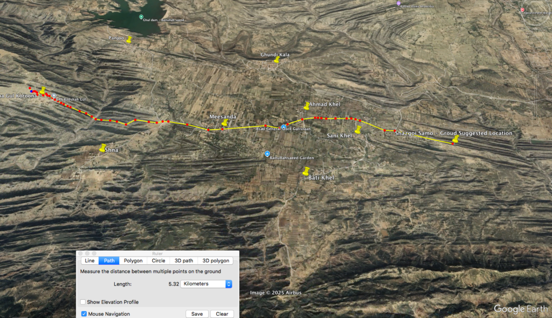Uncheck the Mouse Navigation checkbox
Image resolution: width=552 pixels, height=318 pixels.
tap(84, 314)
